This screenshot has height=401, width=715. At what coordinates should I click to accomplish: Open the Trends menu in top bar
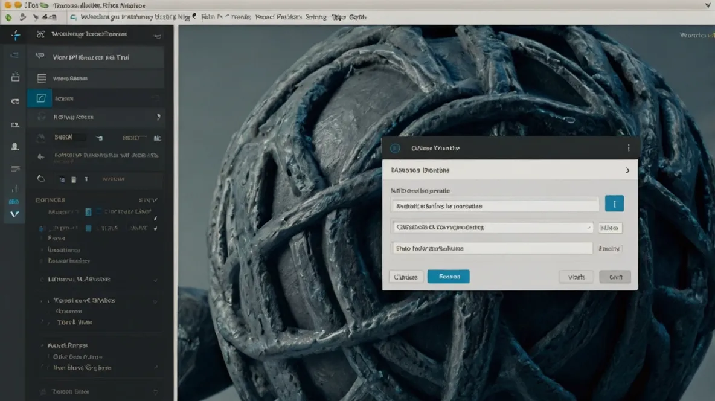coord(240,18)
